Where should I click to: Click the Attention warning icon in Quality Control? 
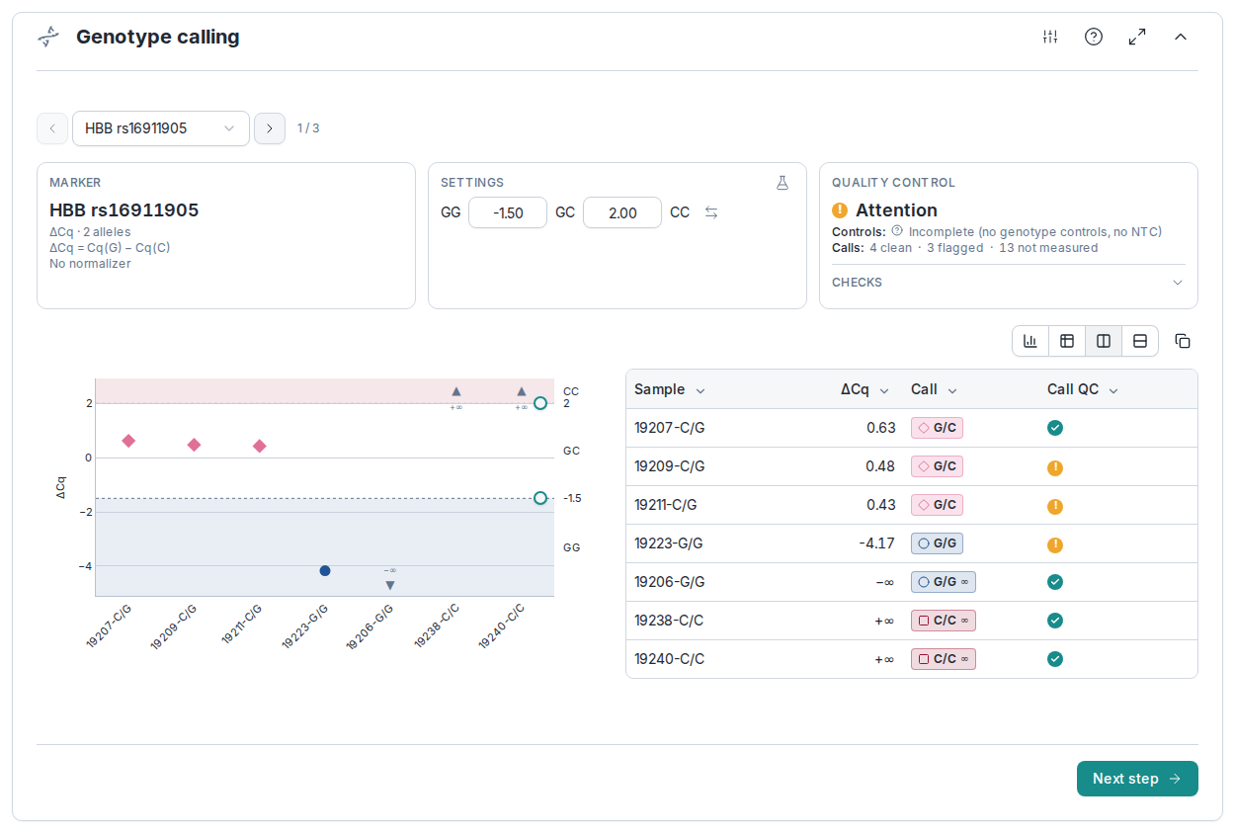[840, 210]
